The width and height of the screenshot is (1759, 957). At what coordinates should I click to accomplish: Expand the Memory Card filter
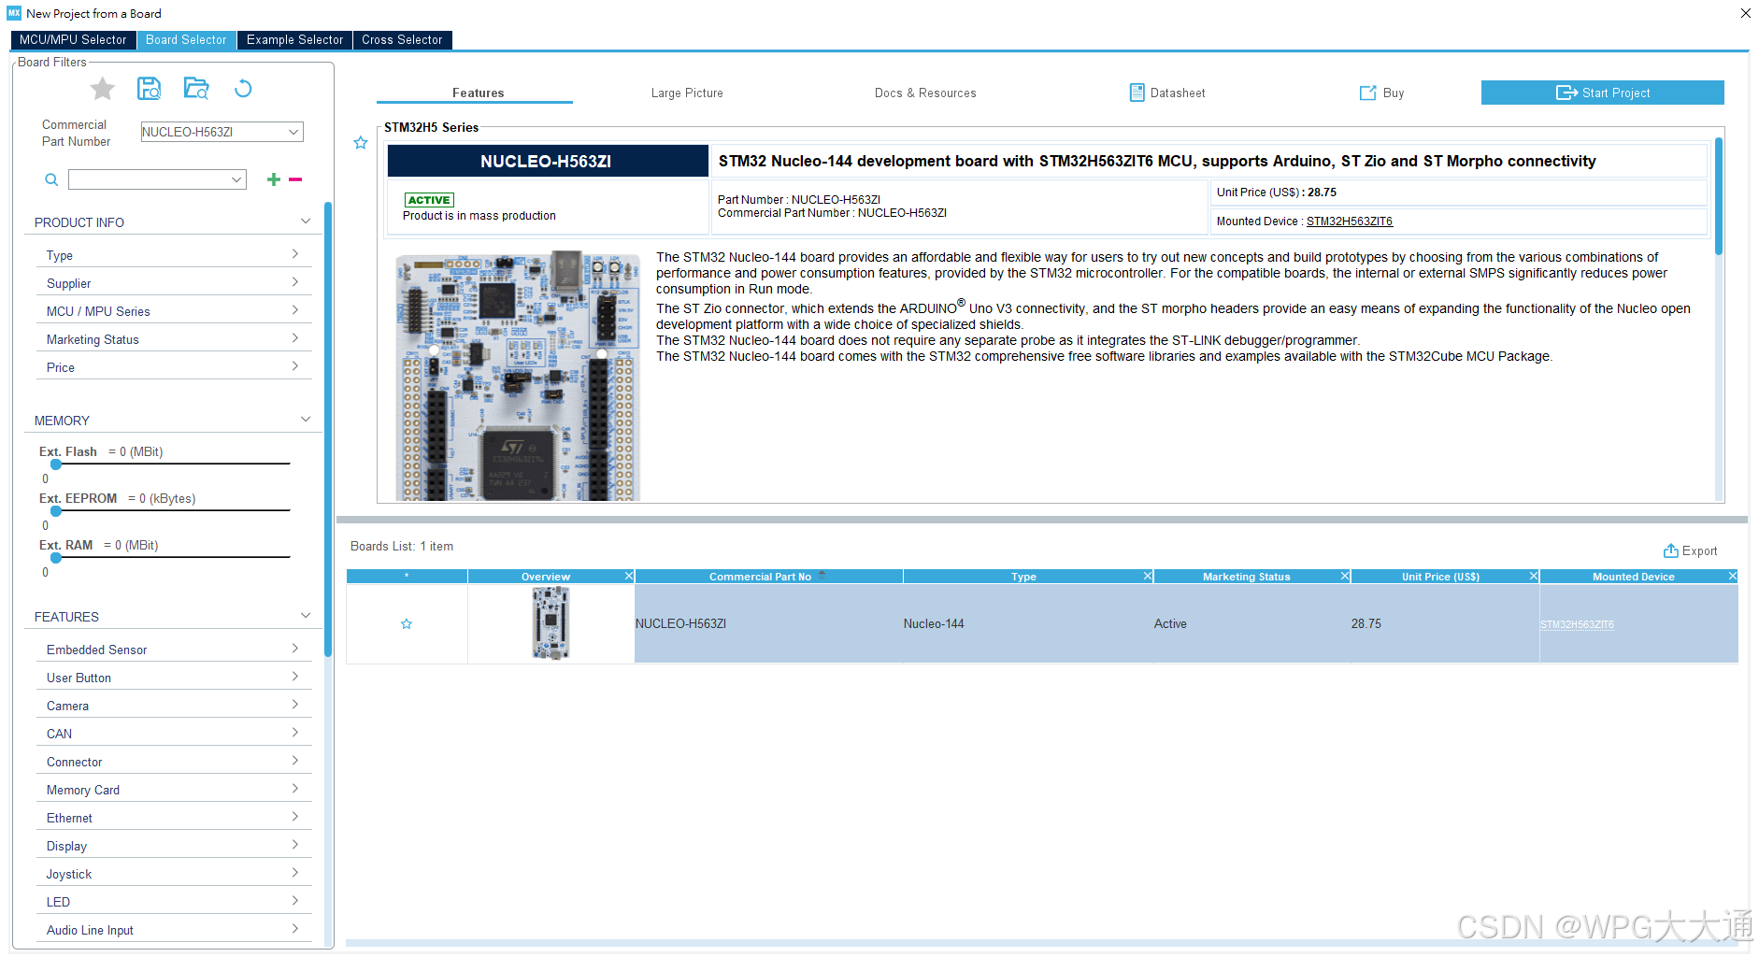(x=295, y=789)
